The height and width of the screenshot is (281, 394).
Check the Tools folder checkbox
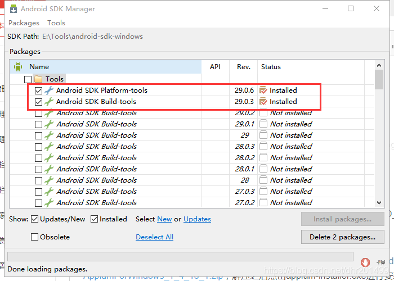coord(28,79)
